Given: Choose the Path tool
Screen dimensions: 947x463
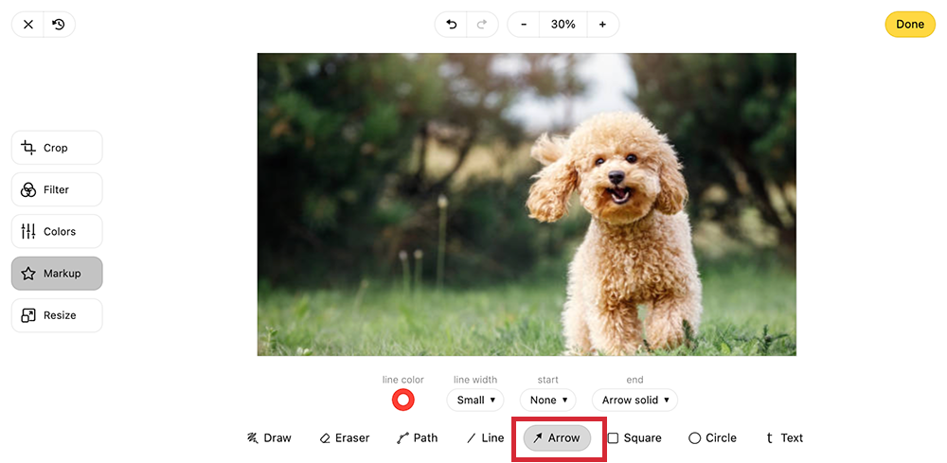Looking at the screenshot, I should [417, 437].
